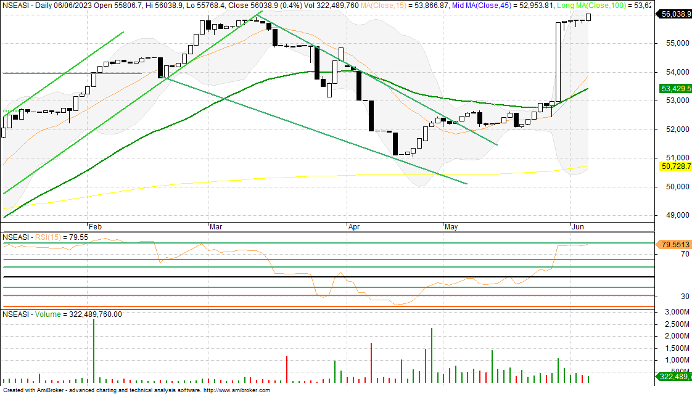This screenshot has width=692, height=394.
Task: Click the Long MA(Close,100) legend label
Action: (x=597, y=5)
